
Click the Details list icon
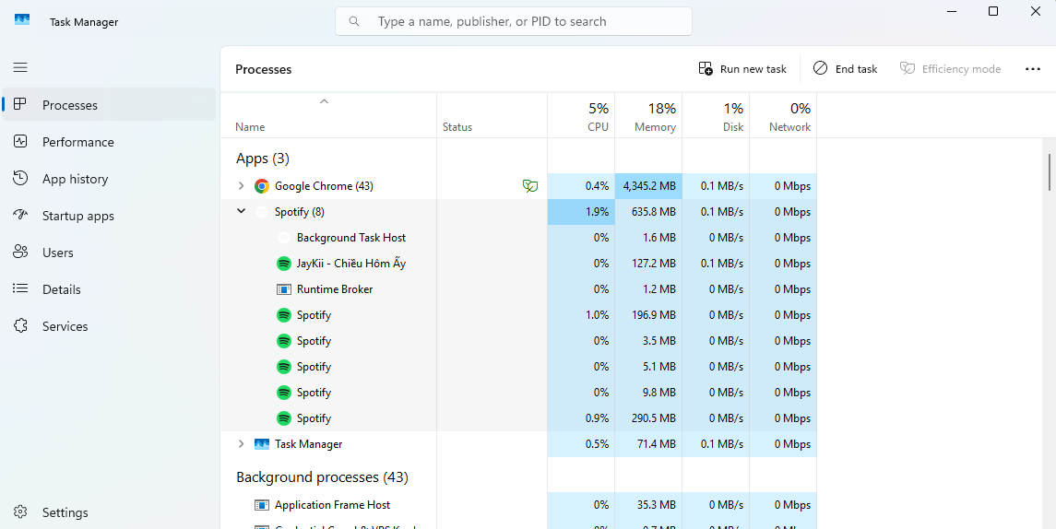[x=20, y=288]
